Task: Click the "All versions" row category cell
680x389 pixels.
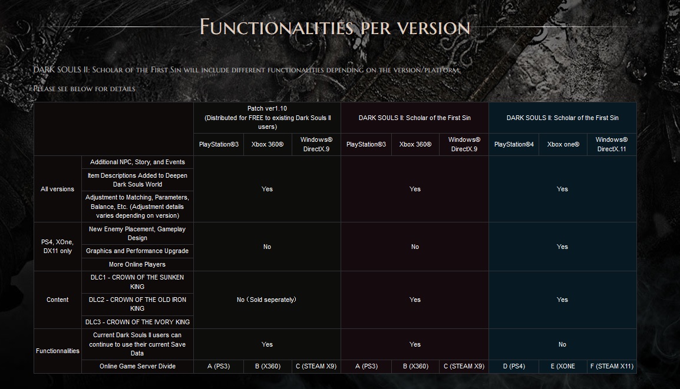Action: [58, 189]
